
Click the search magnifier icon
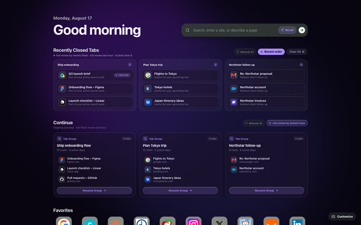click(188, 30)
